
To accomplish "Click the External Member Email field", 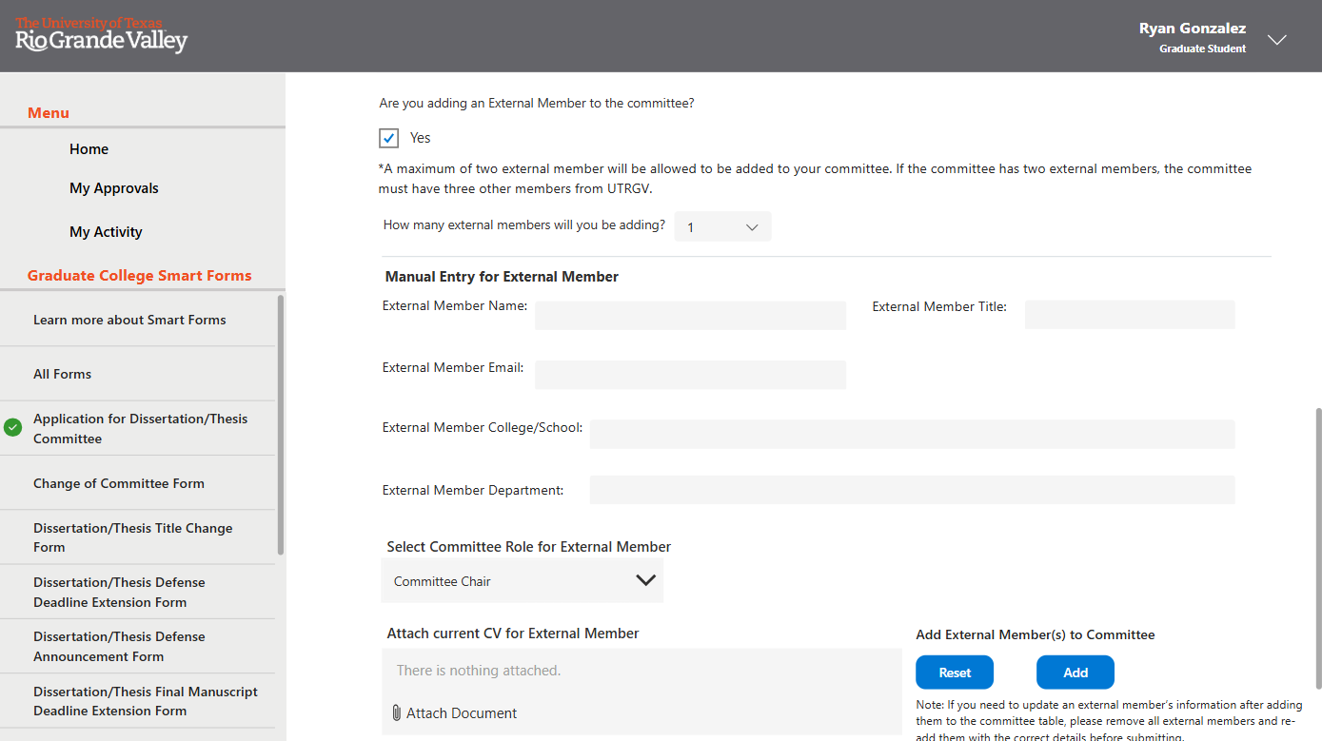I will [x=690, y=375].
